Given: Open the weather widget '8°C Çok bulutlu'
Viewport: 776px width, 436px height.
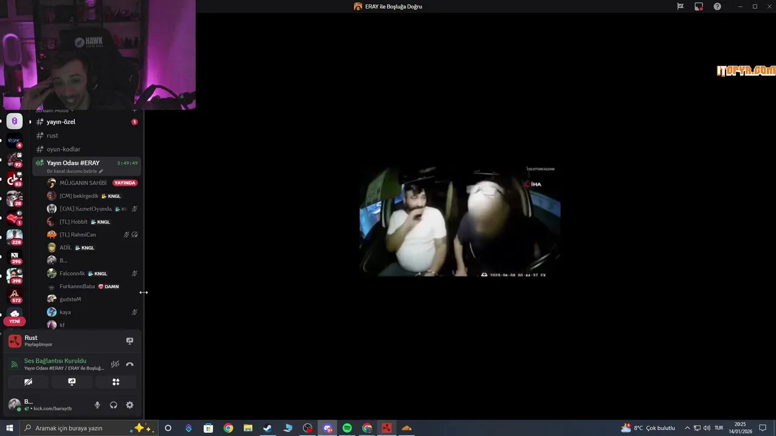Looking at the screenshot, I should 648,428.
